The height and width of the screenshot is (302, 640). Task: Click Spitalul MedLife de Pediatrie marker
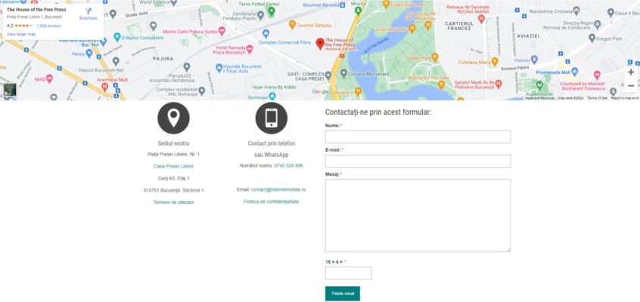(499, 84)
